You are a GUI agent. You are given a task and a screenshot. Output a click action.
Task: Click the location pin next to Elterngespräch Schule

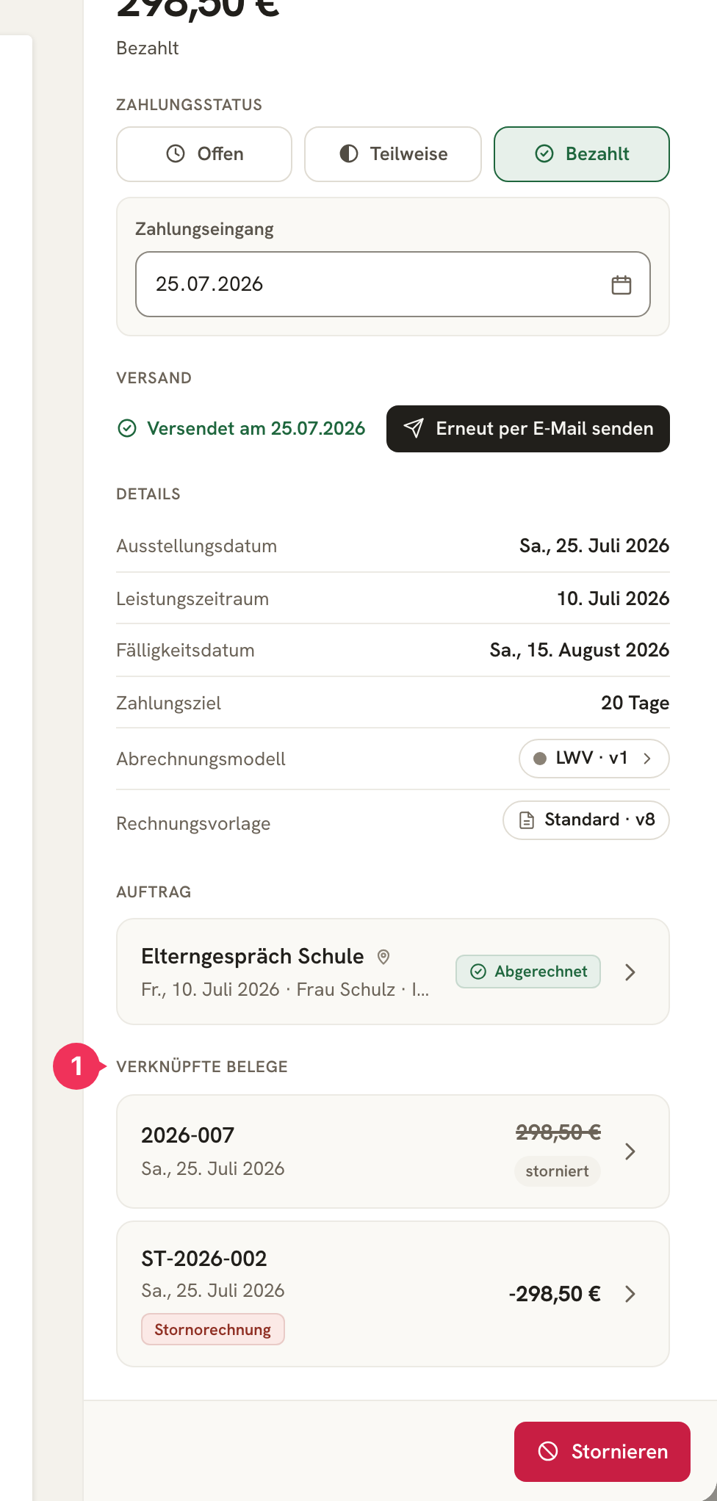click(x=383, y=956)
